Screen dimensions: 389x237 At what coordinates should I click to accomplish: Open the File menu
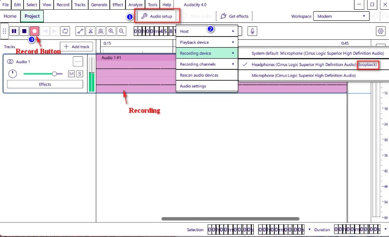(x=5, y=5)
